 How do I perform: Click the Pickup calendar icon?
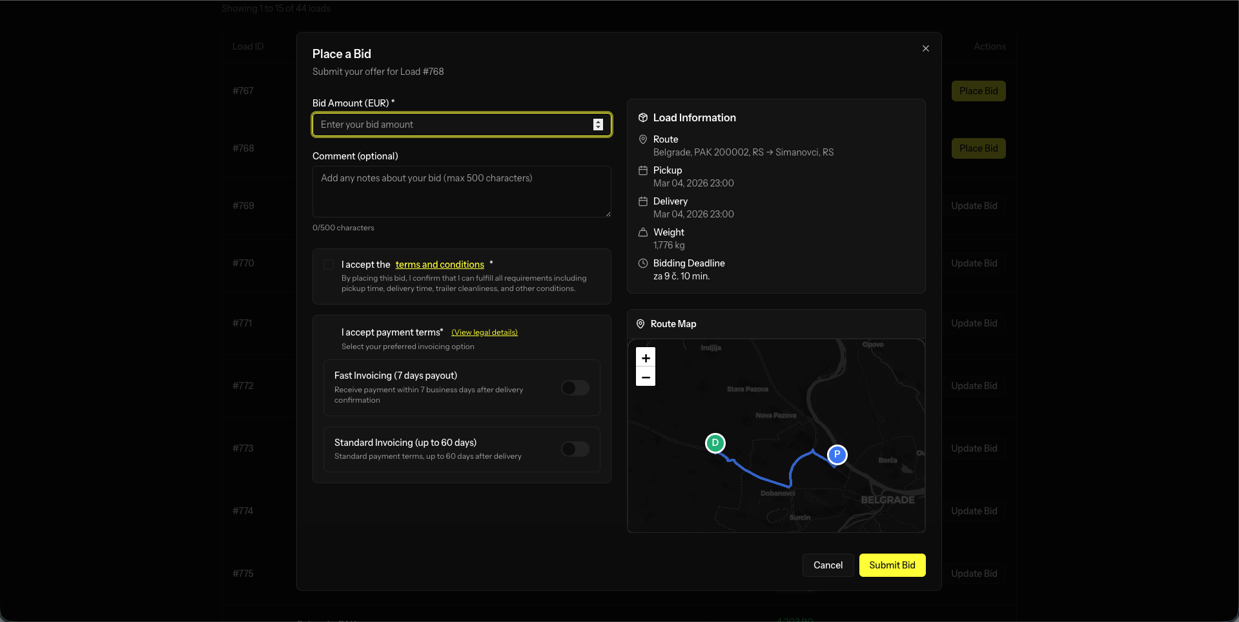click(x=642, y=170)
